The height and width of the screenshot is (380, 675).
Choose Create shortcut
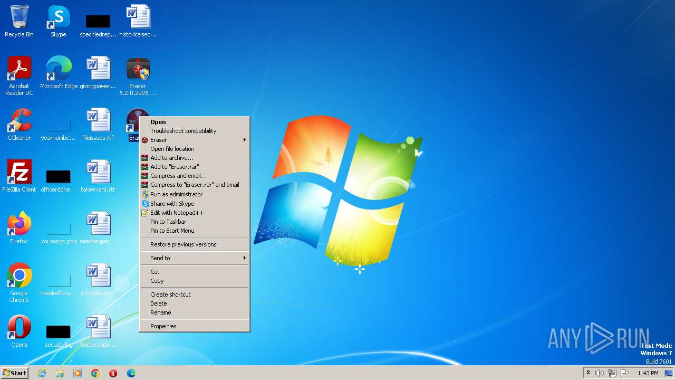(x=195, y=294)
